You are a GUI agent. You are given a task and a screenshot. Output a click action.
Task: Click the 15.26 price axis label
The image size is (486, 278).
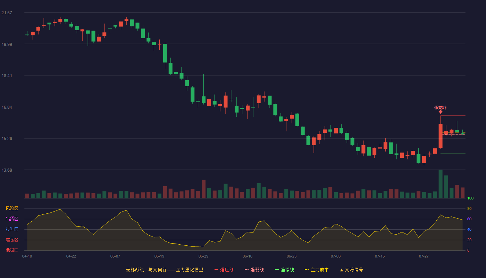(x=7, y=138)
